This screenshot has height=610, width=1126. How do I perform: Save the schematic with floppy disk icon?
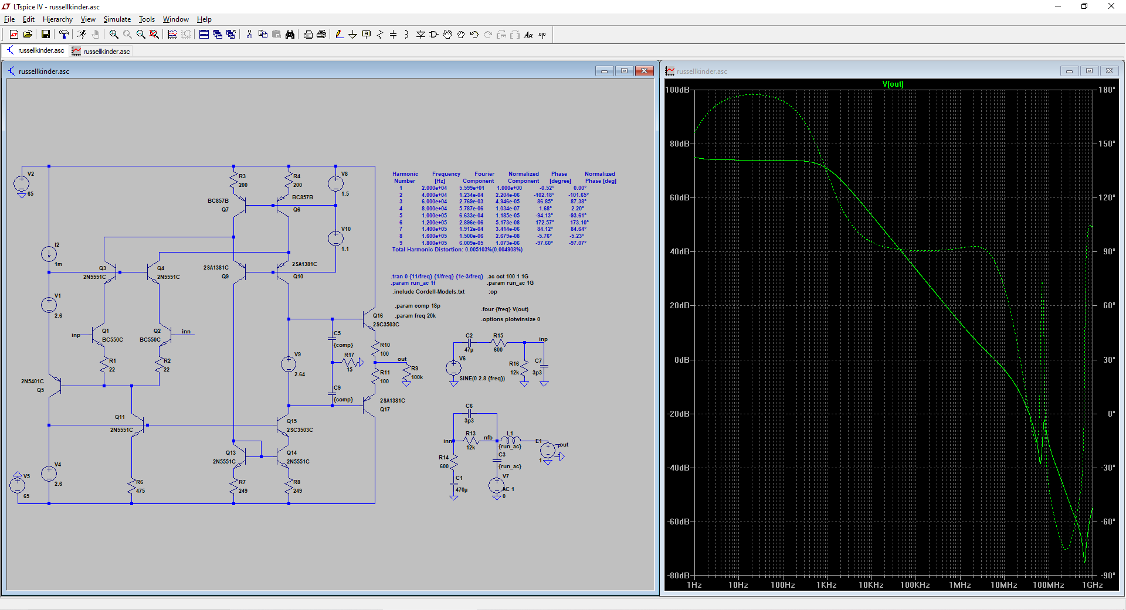pyautogui.click(x=45, y=35)
